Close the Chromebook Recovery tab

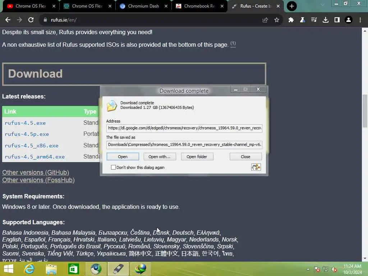222,6
